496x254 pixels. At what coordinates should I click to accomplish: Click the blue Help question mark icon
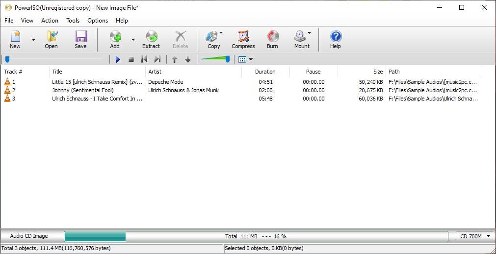pos(336,36)
